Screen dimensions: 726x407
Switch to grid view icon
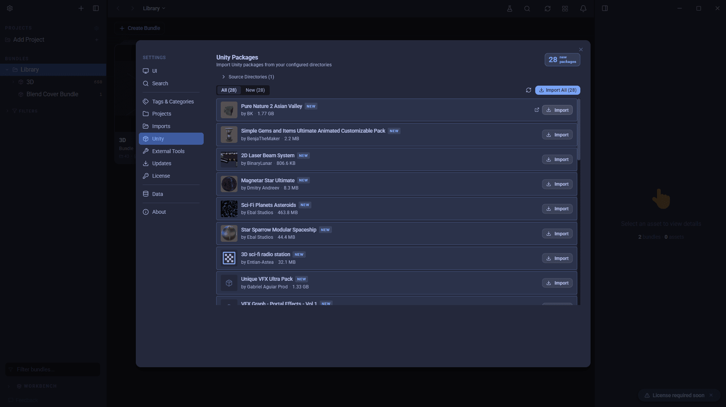pos(565,8)
